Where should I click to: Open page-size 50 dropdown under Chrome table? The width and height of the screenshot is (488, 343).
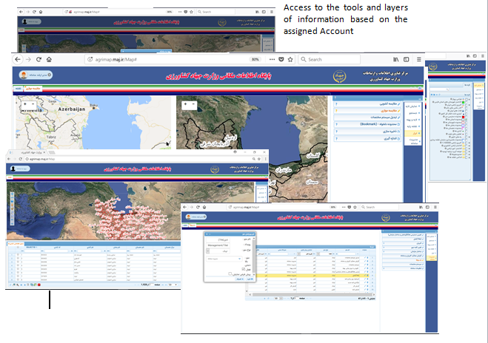click(173, 285)
